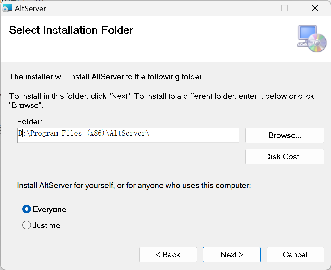Click the AltServer title bar icon
Viewport: 331px width, 270px height.
[x=7, y=8]
